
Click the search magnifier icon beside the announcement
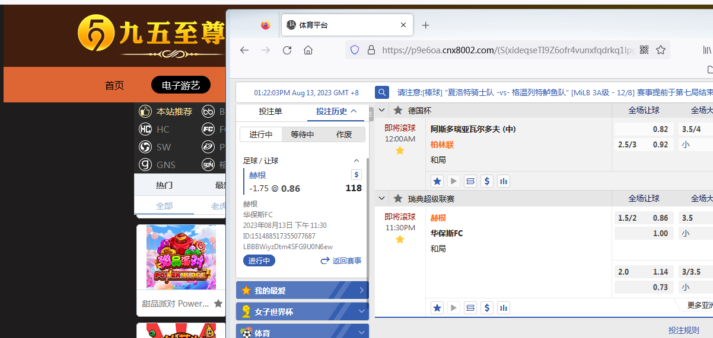pyautogui.click(x=382, y=92)
